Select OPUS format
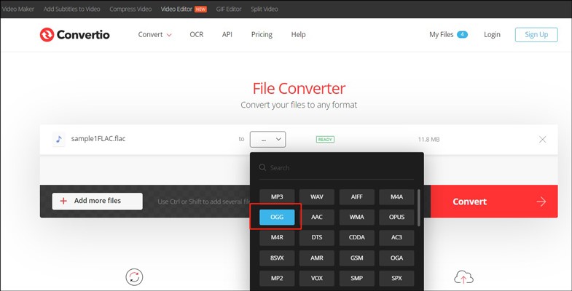Viewport: 572px width, 291px height. coord(396,217)
